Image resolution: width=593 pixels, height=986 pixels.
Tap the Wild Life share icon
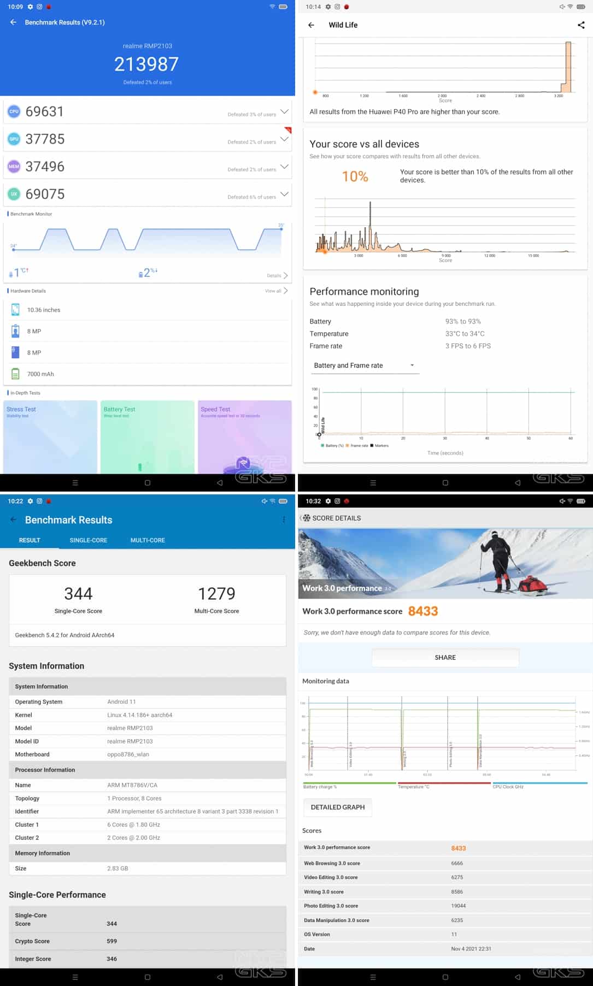pos(580,25)
